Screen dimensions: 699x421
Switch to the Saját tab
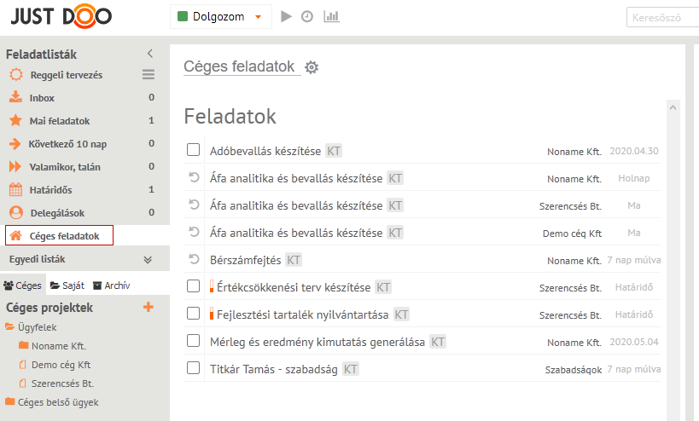coord(67,285)
